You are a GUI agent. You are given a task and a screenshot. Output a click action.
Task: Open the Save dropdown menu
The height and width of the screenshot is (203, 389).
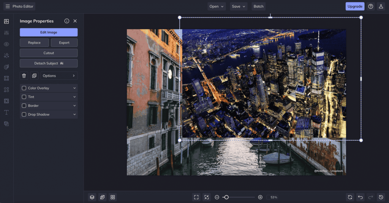(239, 6)
